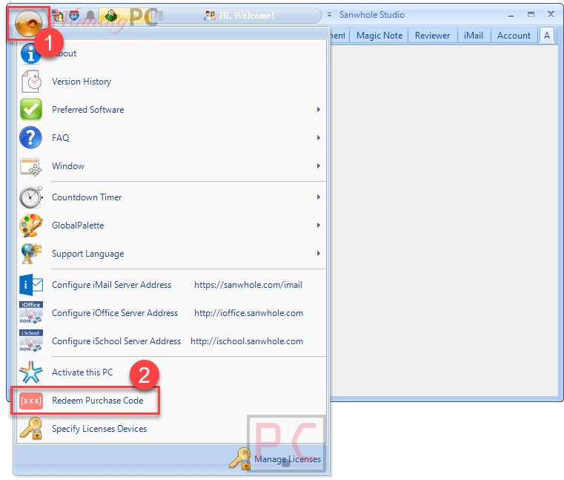Click the key icon beside Manage Licenses
564x480 pixels.
pos(240,458)
